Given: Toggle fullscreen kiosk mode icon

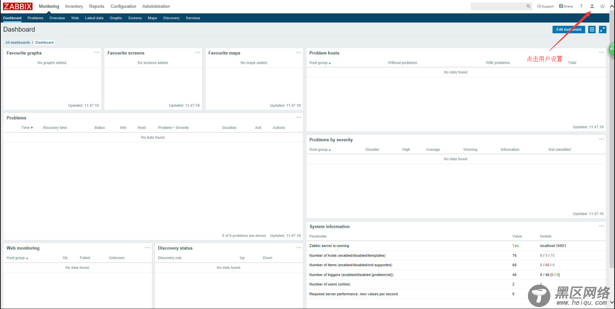Looking at the screenshot, I should tap(603, 30).
